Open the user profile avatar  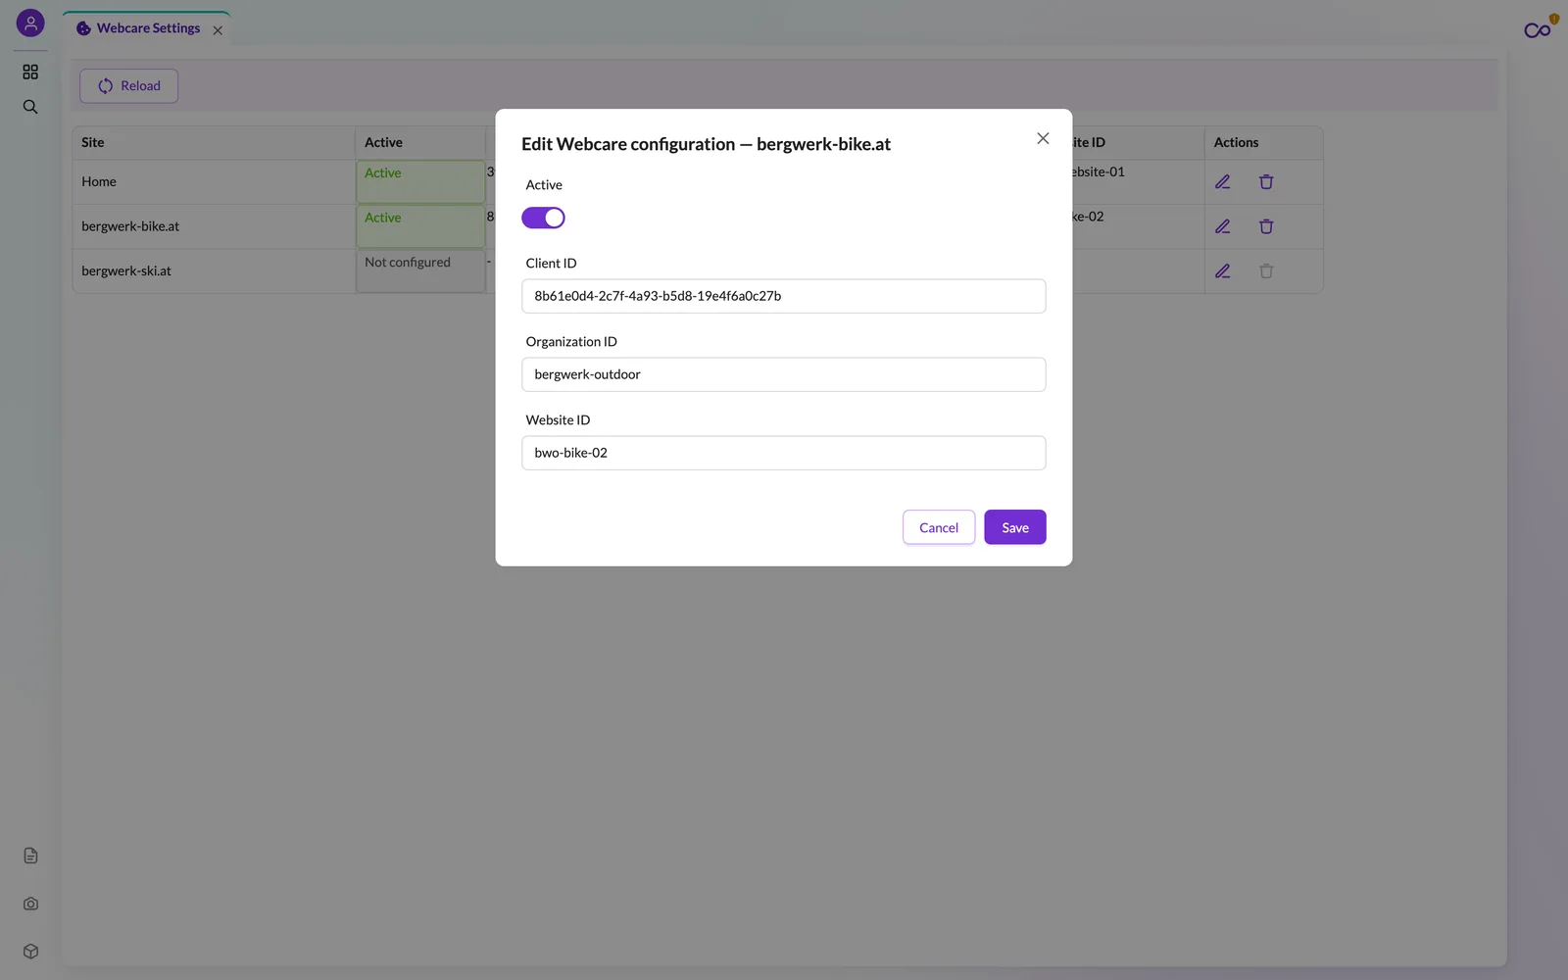[30, 23]
